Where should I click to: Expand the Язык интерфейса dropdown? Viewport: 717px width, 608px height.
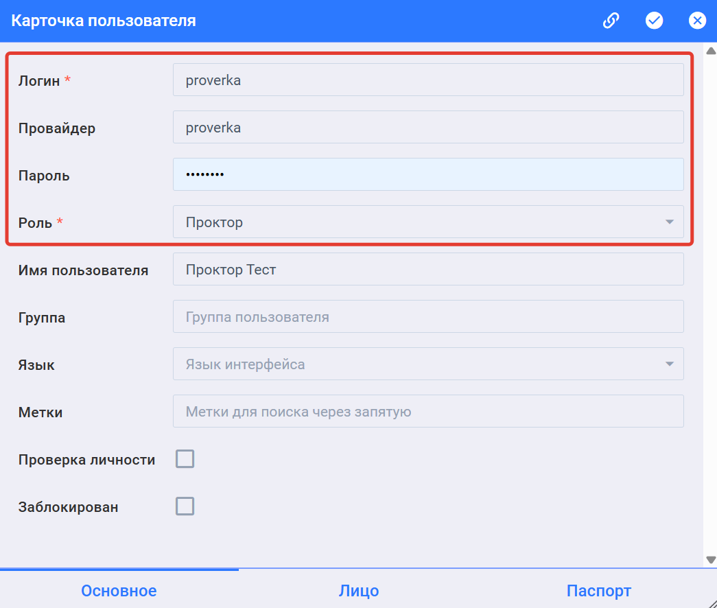click(x=668, y=364)
